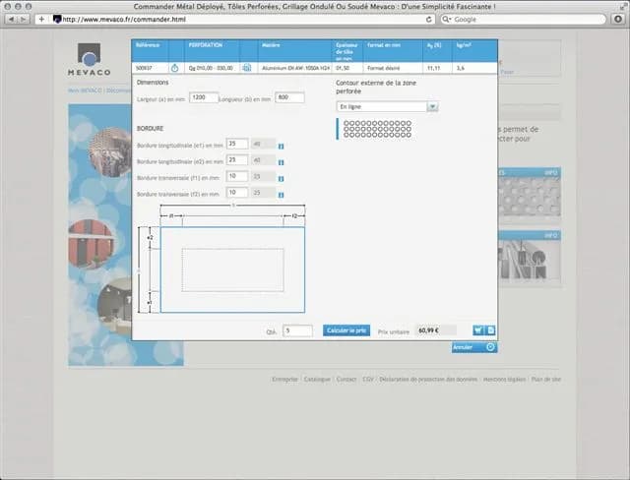Click the clock icon next to reference 500937
Viewport: 630px width, 480px height.
click(175, 68)
